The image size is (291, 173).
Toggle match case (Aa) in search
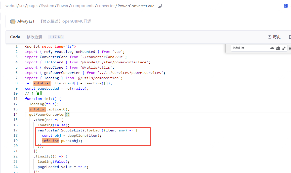(x=272, y=48)
